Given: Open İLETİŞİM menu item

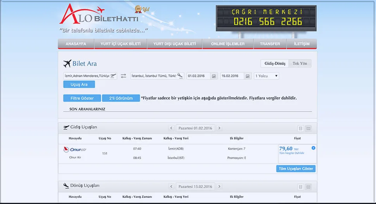Looking at the screenshot, I should click(x=302, y=44).
